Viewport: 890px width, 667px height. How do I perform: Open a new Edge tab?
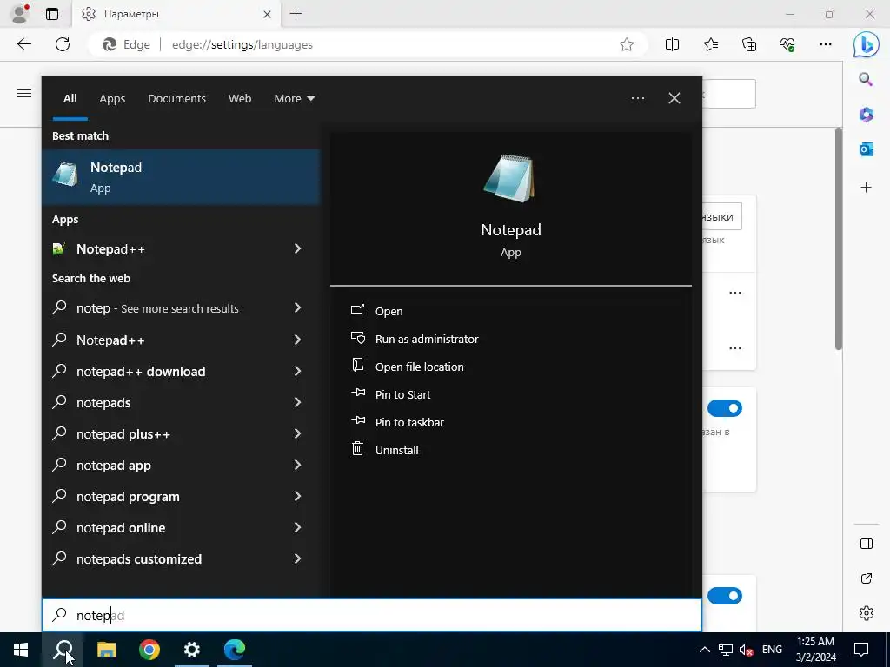[296, 14]
